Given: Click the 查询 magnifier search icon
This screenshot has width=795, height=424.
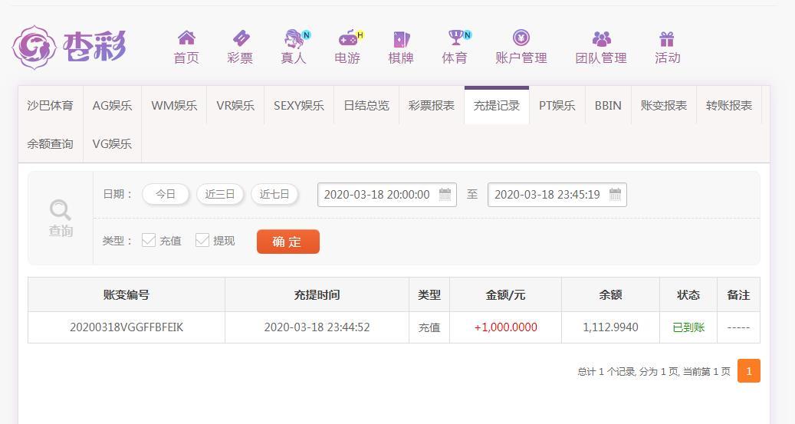Looking at the screenshot, I should tap(61, 210).
